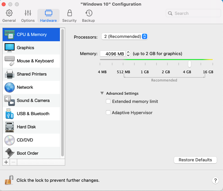Viewport: 223px width, 191px height.
Task: Open the Processors dropdown
Action: (125, 37)
